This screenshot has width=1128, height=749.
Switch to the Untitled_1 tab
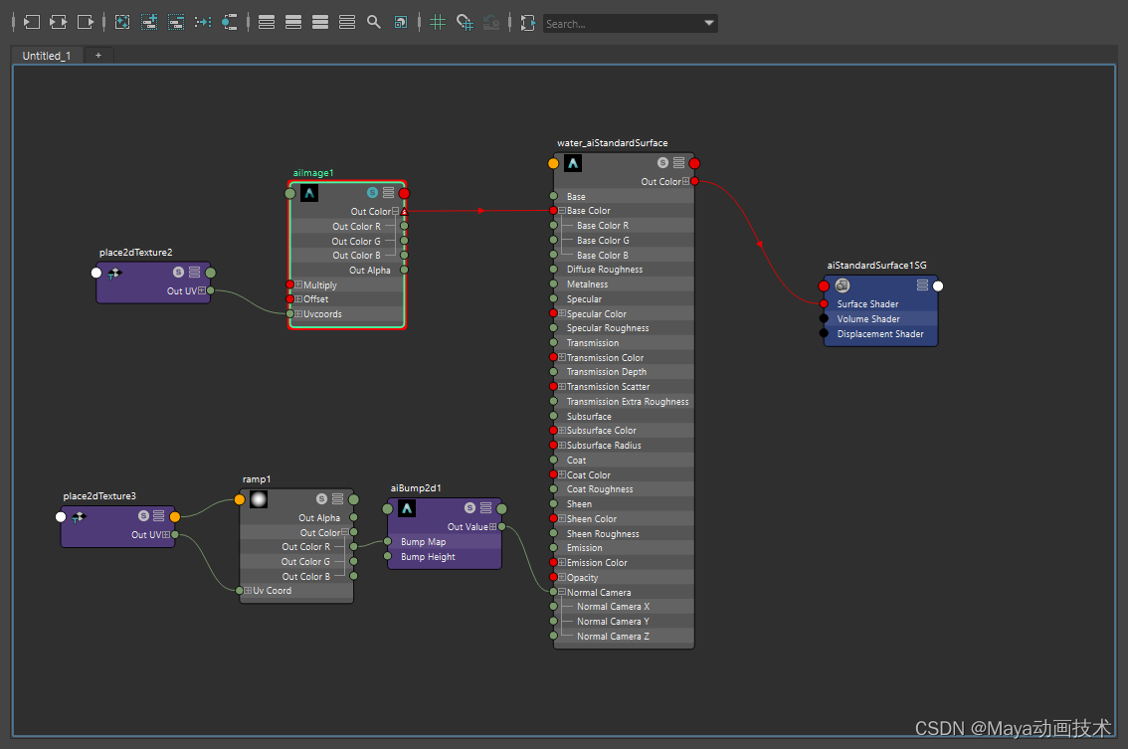(47, 56)
